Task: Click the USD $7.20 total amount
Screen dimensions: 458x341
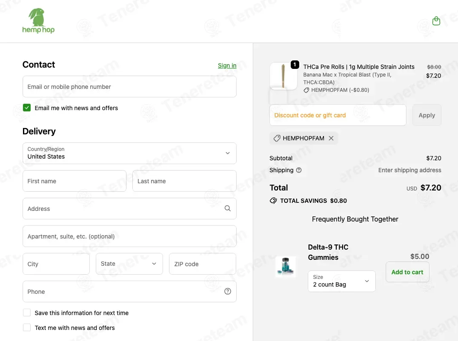Action: 424,188
